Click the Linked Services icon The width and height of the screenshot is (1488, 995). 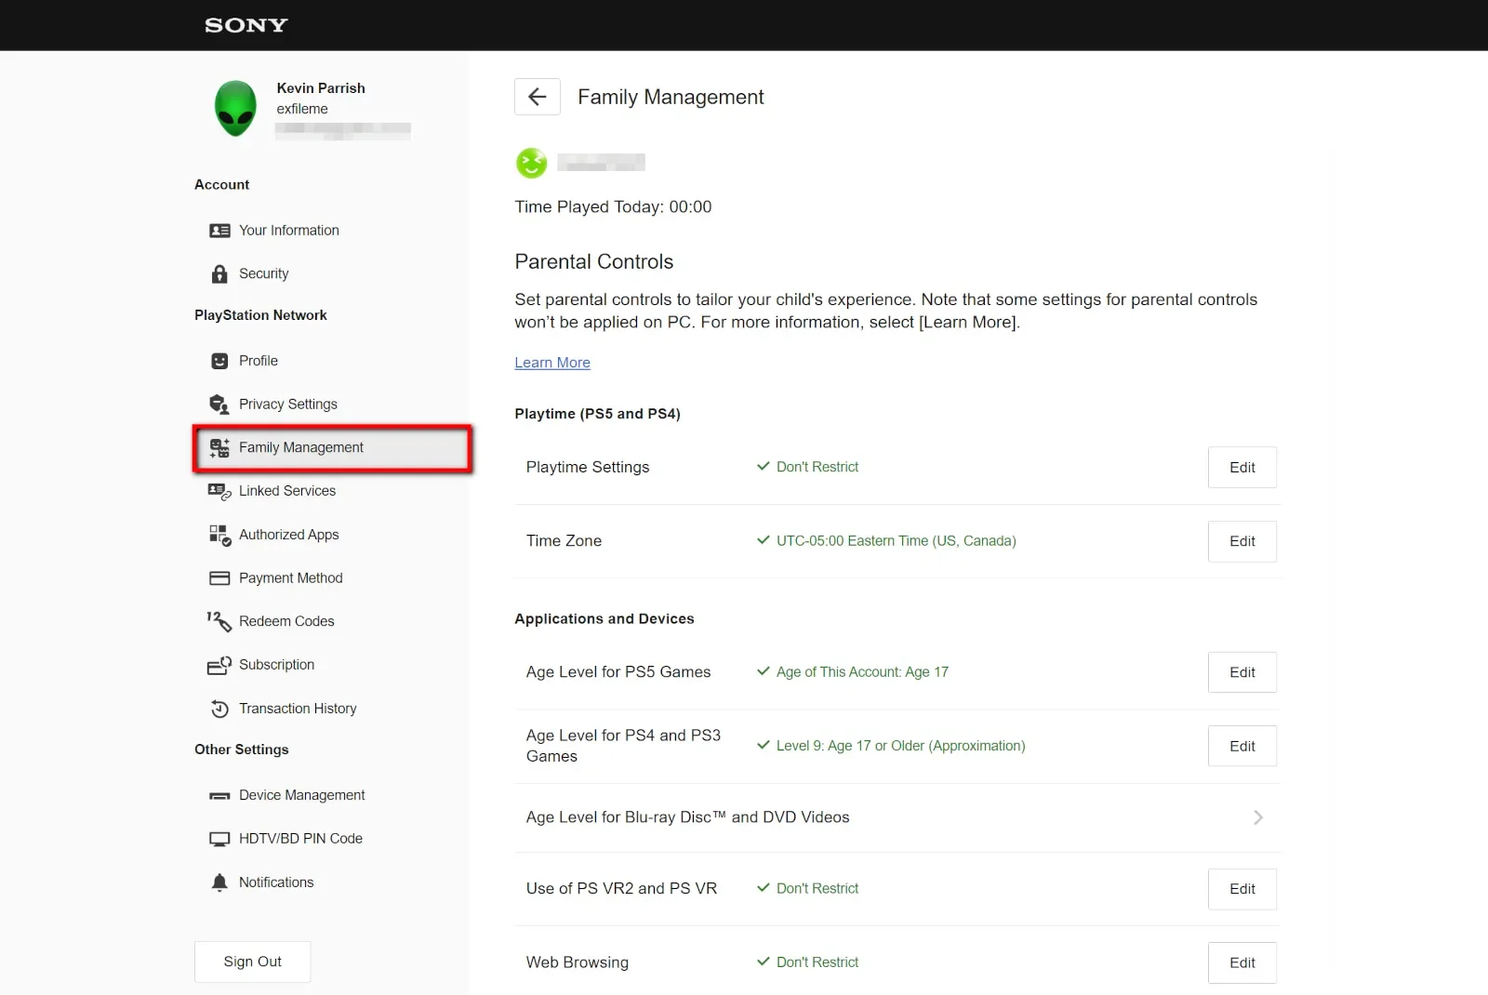[219, 491]
